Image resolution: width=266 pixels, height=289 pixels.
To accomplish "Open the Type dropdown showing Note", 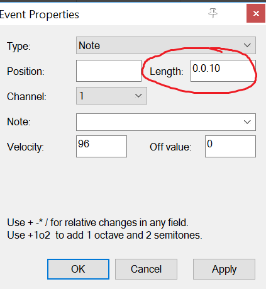I will (166, 45).
